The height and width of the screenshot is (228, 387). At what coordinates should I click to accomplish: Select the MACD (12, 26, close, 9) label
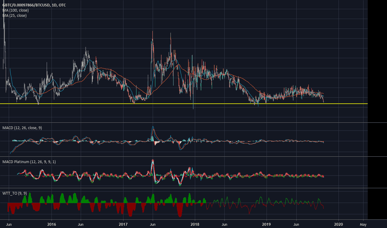click(22, 128)
